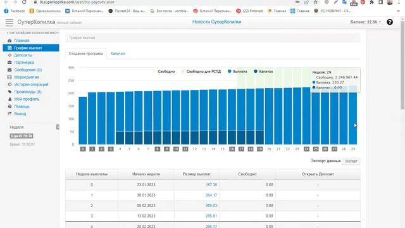Open the browser extensions puzzle icon

click(371, 2)
